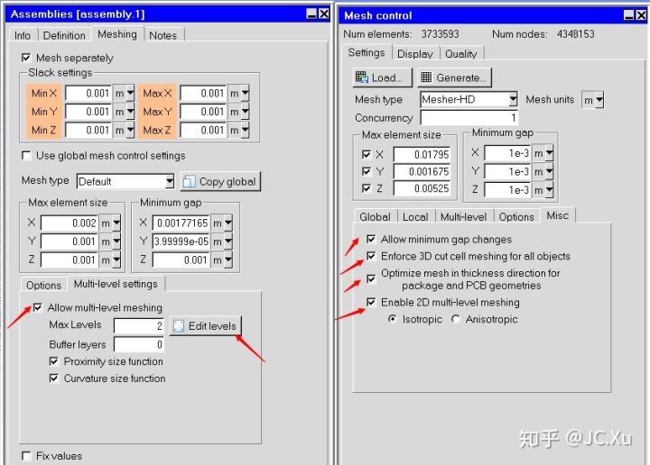Click Mesh control Max element Y field 0.001675
650x465 pixels.
tap(422, 171)
